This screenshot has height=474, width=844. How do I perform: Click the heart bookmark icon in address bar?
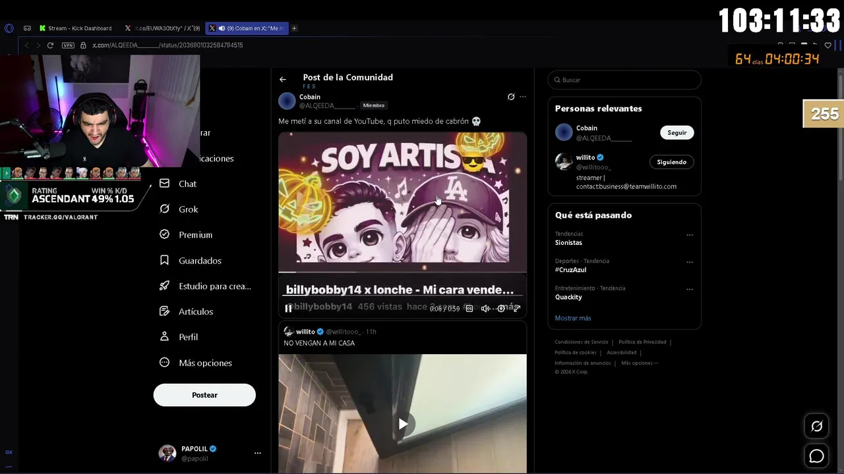pyautogui.click(x=828, y=45)
